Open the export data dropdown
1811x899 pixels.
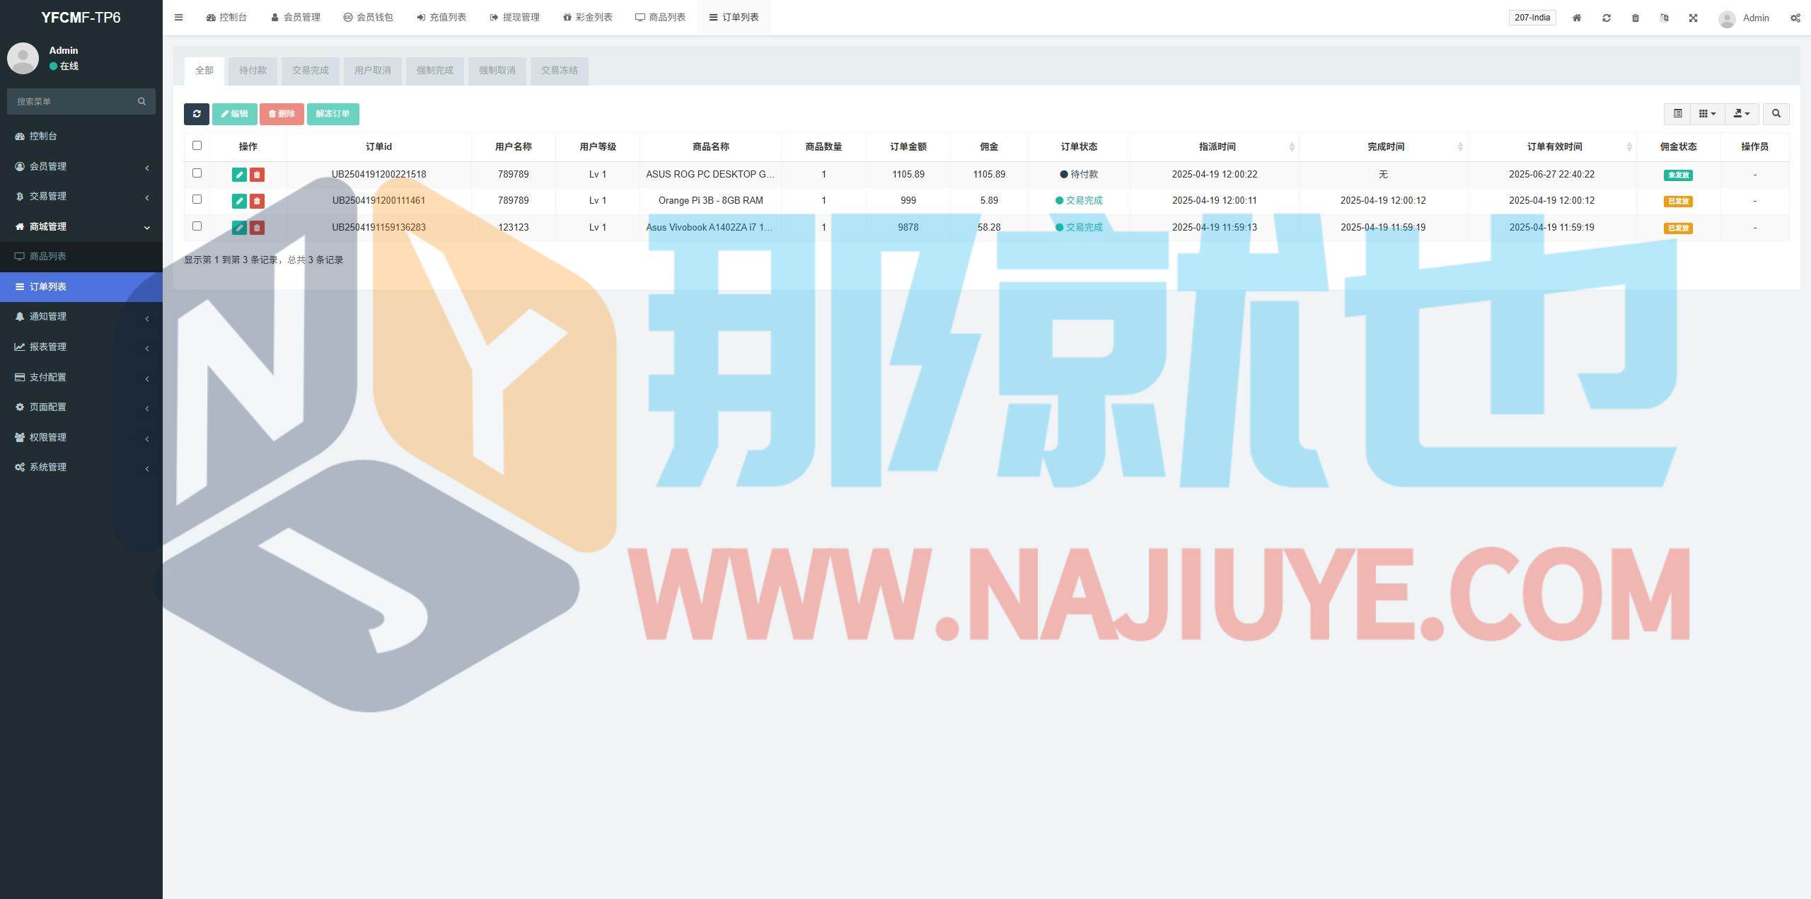pos(1742,114)
